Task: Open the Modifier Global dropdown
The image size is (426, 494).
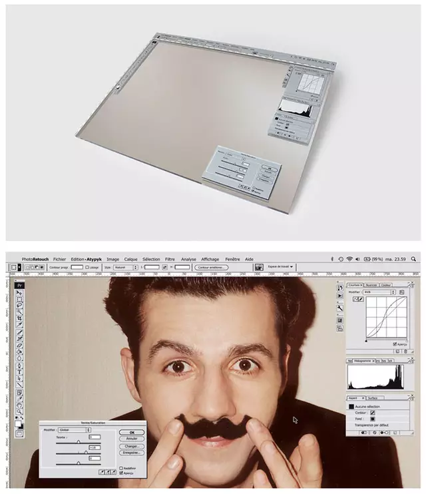Action: [75, 429]
